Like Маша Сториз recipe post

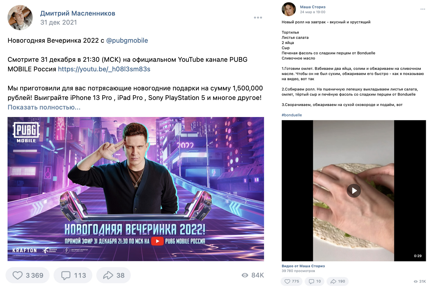[x=292, y=281]
